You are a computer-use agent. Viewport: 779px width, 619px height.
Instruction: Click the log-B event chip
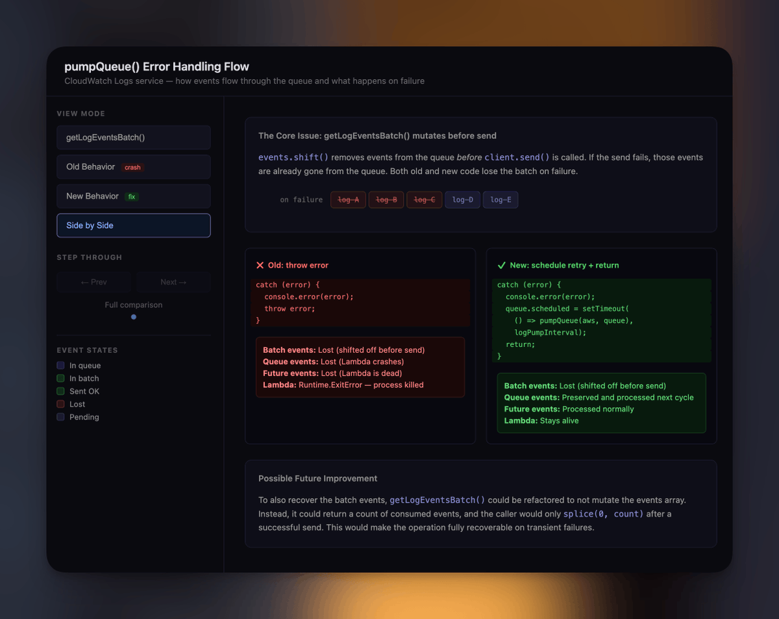point(386,199)
